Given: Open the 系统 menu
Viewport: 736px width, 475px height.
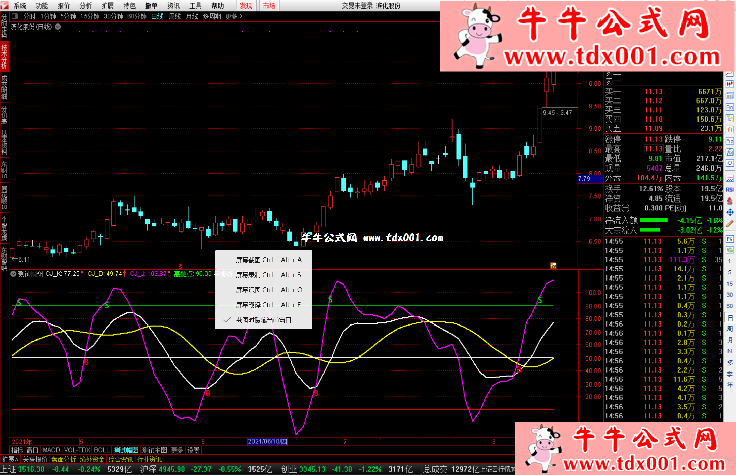Looking at the screenshot, I should point(20,6).
